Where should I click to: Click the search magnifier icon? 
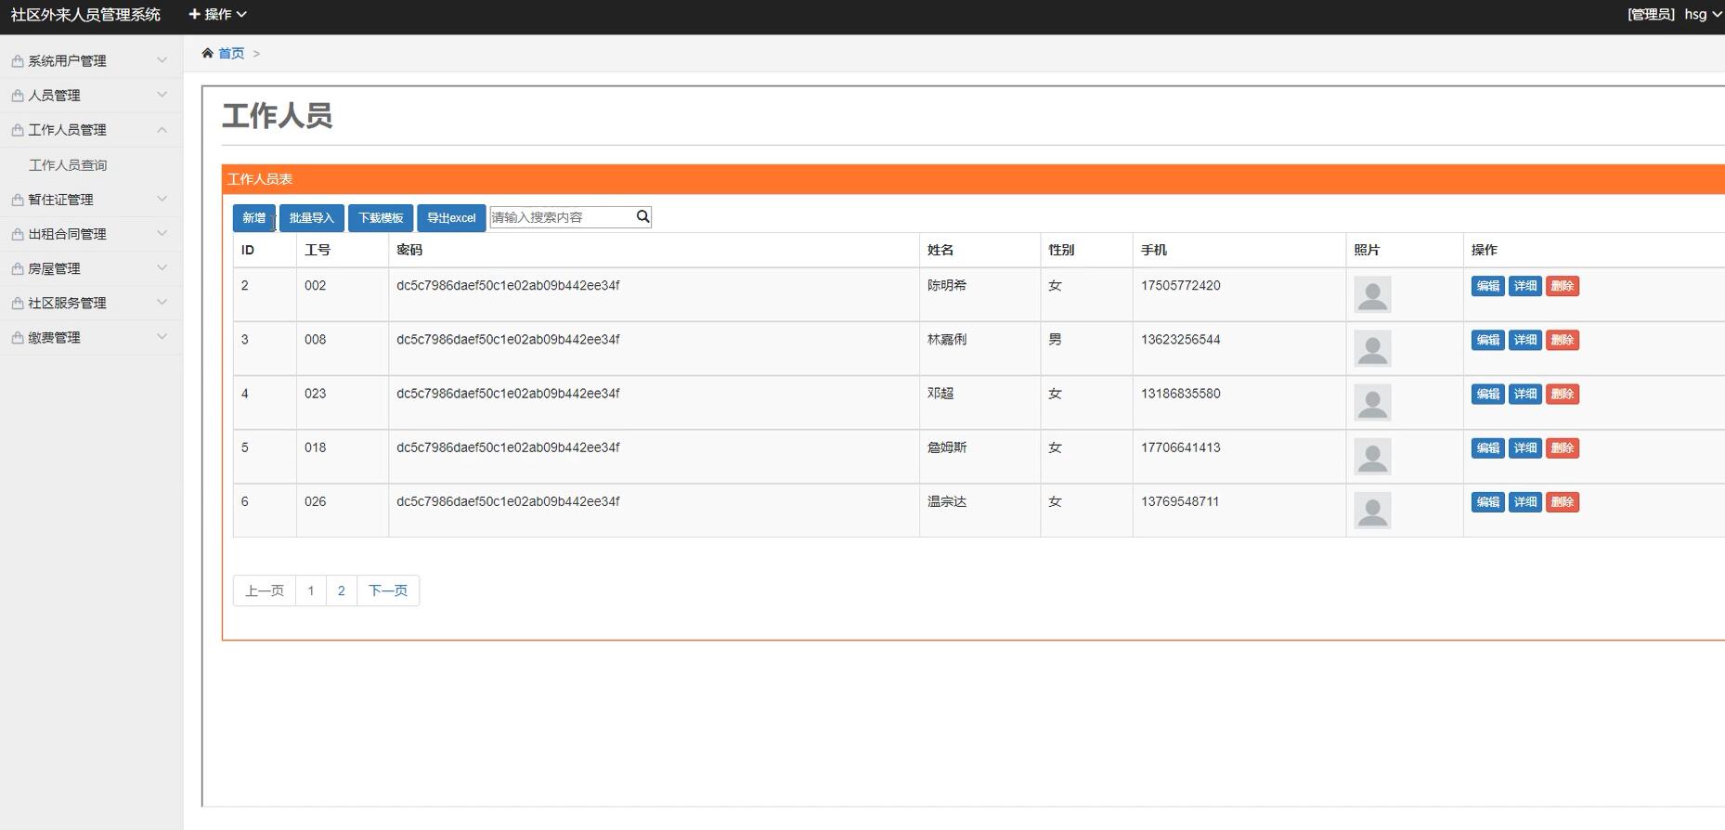tap(642, 217)
